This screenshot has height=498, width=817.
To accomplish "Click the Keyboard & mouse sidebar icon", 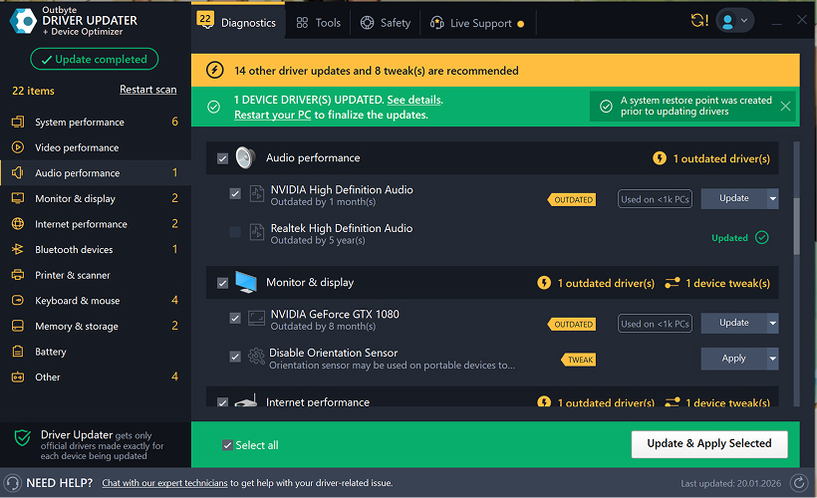I will point(17,301).
